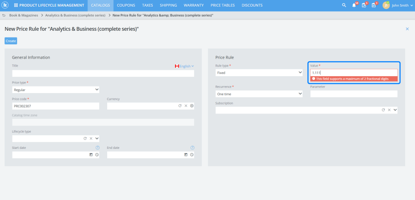Open the tasks clipboard icon with badge
The height and width of the screenshot is (200, 415).
pyautogui.click(x=373, y=5)
